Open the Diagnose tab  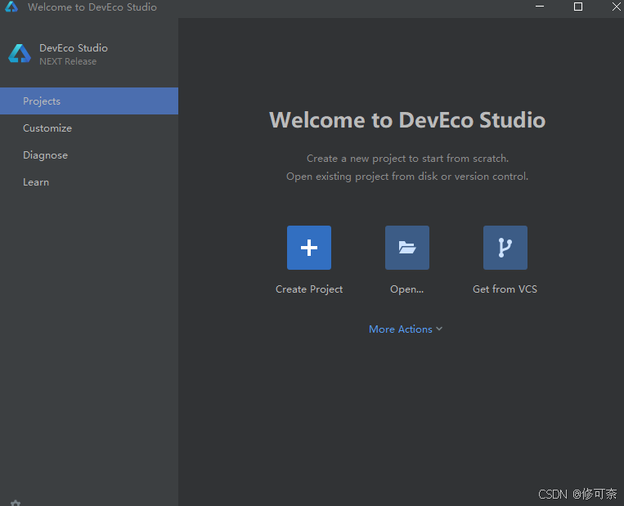tap(89, 155)
